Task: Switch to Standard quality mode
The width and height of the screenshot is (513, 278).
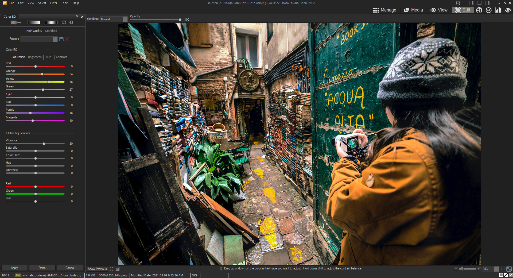Action: tap(51, 31)
